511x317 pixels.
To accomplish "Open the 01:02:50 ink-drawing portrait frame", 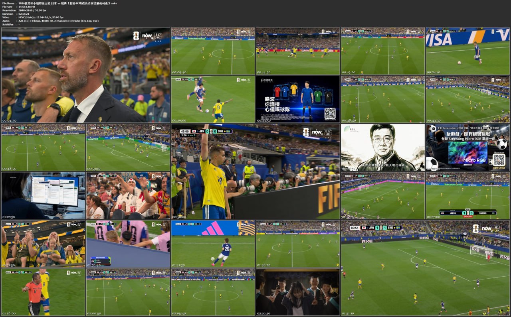I will [383, 148].
